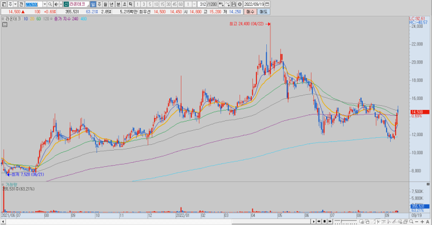432x225 pixels.
Task: Expand the 주 market type dropdown
Action: tap(16, 4)
